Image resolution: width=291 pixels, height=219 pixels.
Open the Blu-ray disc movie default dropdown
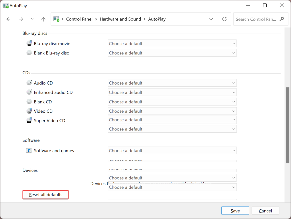[x=172, y=43]
